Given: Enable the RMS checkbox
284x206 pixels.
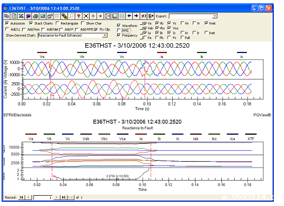Looking at the screenshot, I should (x=119, y=30).
